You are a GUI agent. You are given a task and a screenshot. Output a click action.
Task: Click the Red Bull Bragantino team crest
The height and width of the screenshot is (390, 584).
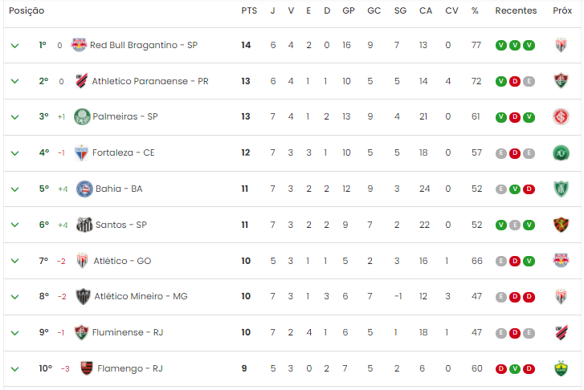(79, 45)
